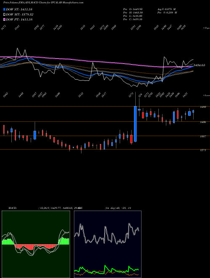The height and width of the screenshot is (278, 210).
Task: Click the 'Avg V: 0.078 M' value
Action: 166,9
